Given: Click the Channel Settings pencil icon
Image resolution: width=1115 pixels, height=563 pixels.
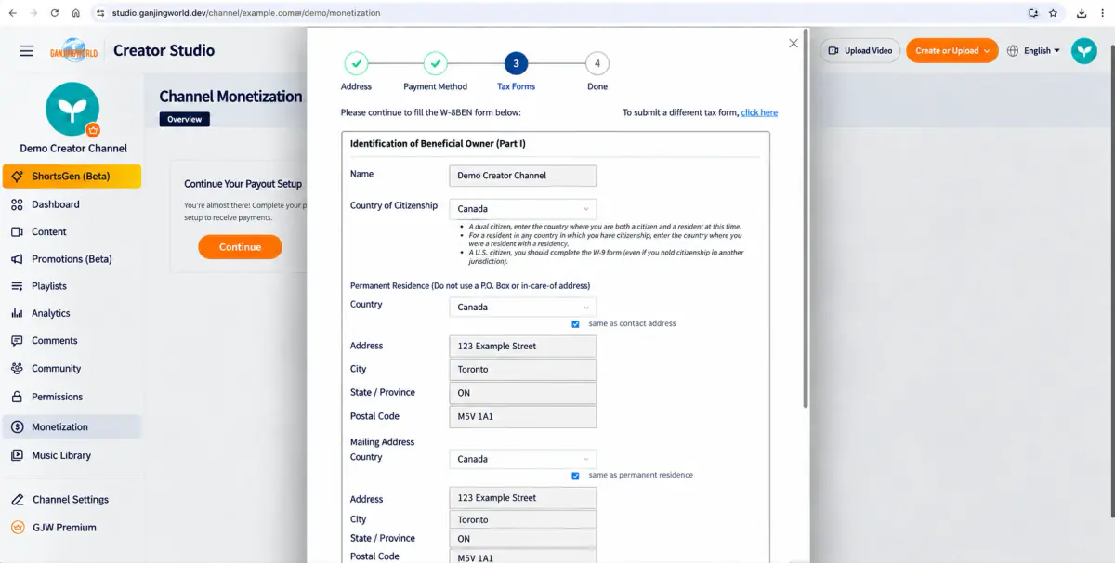Looking at the screenshot, I should tap(17, 500).
